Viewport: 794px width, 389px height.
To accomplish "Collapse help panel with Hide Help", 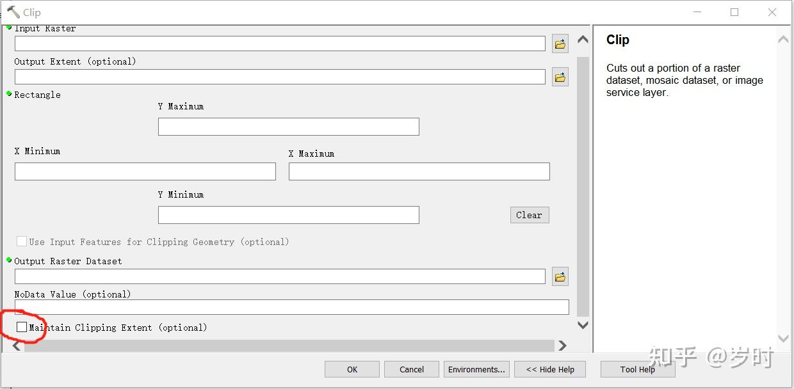I will [551, 369].
